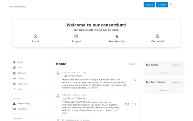Screen dimensions: 193x121
Task: Show more Top Contributors
Action: pos(164,90)
